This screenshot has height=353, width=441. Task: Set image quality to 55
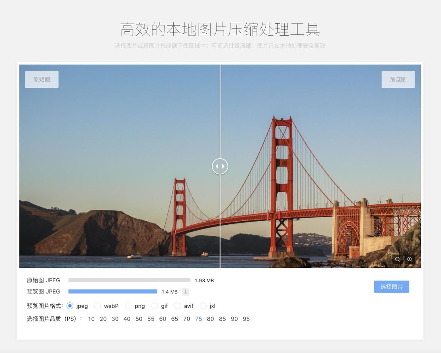[151, 319]
